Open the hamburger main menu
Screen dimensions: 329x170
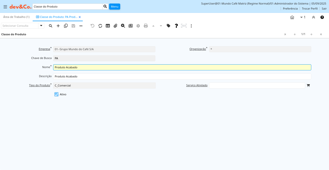pyautogui.click(x=5, y=7)
